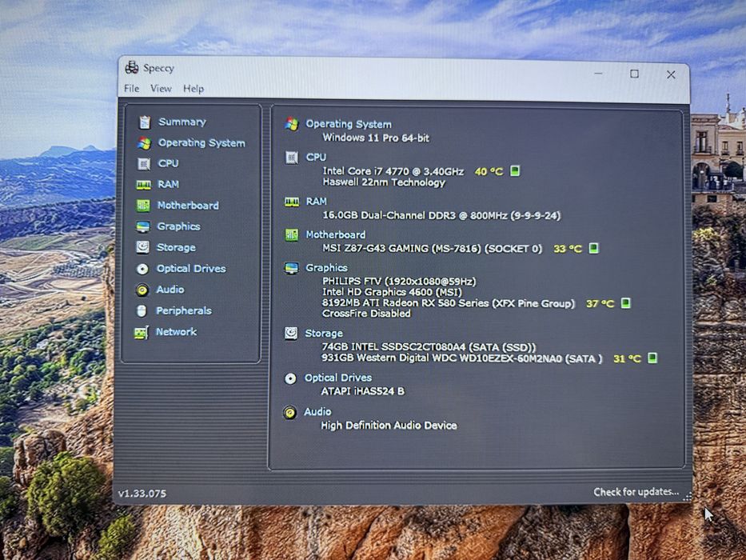This screenshot has width=746, height=560.
Task: Click the Operating System Windows flag sidebar icon
Action: tap(144, 143)
